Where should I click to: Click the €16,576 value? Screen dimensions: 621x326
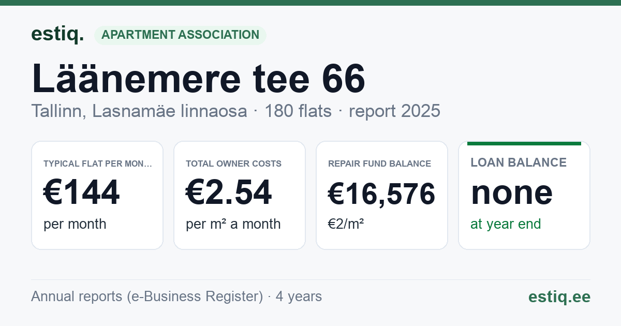click(x=381, y=194)
